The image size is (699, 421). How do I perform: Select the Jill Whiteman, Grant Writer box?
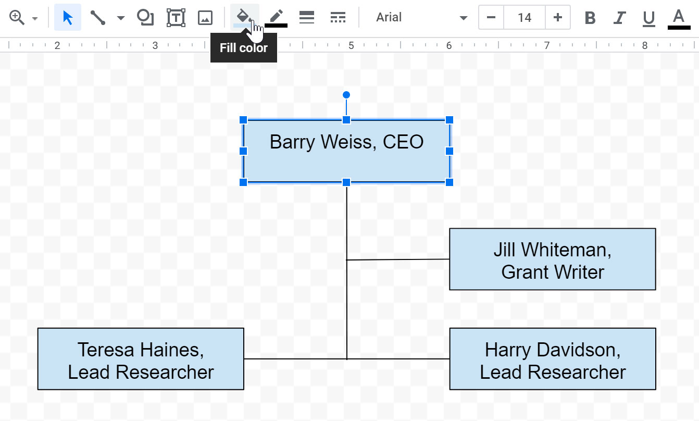[x=552, y=259]
